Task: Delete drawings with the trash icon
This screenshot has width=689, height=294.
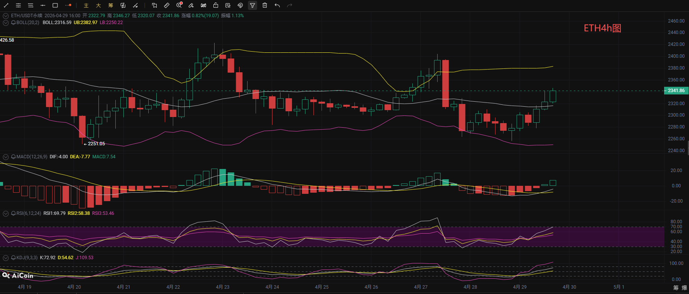Action: 265,5
